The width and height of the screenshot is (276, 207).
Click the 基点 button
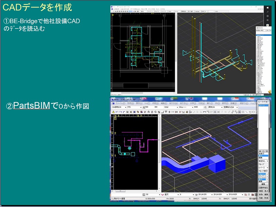266,191
